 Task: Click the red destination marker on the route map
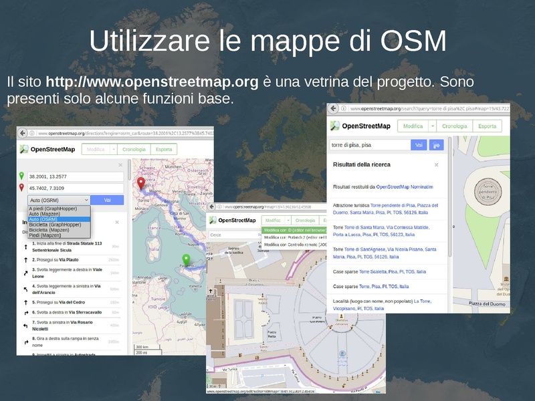click(140, 182)
